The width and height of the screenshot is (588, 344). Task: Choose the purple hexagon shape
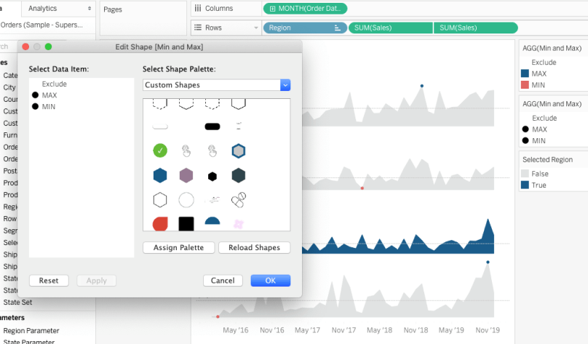click(x=186, y=175)
